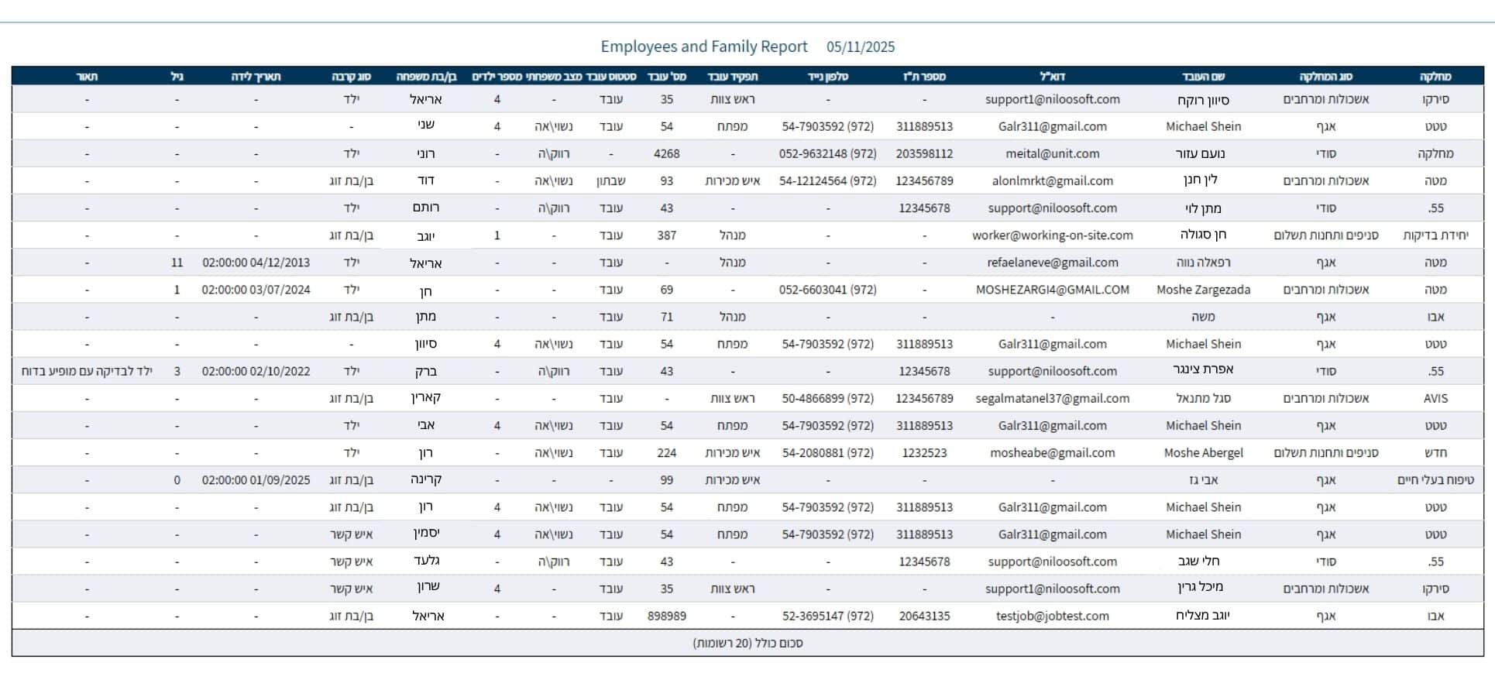Click the מחלקה column header

coord(1435,77)
